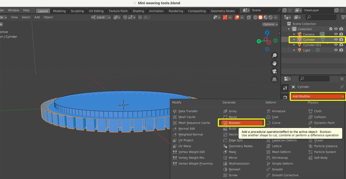Click the Cylinder mesh data icon in outliner
This screenshot has height=179, width=346.
pos(322,40)
